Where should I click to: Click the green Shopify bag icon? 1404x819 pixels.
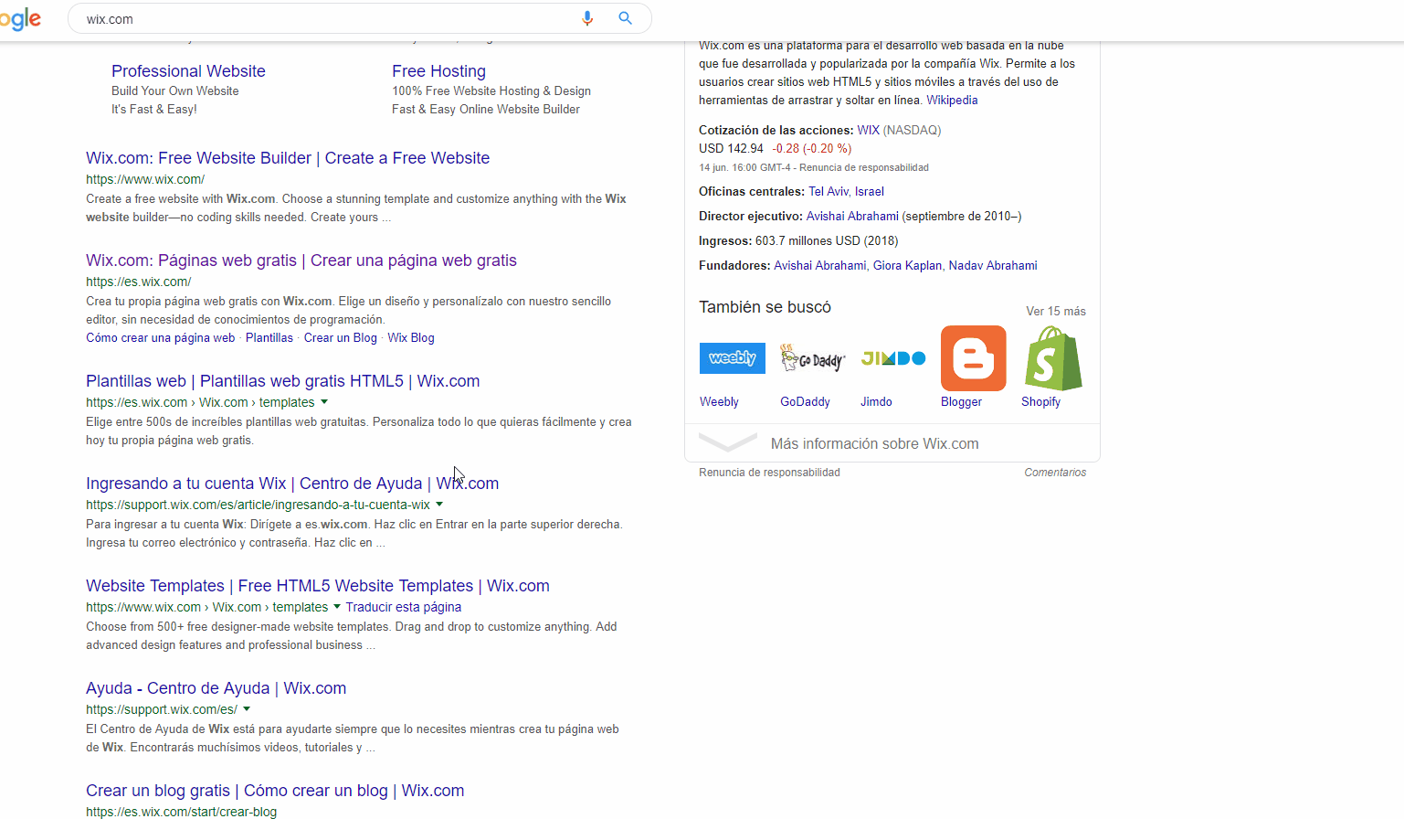click(x=1053, y=358)
